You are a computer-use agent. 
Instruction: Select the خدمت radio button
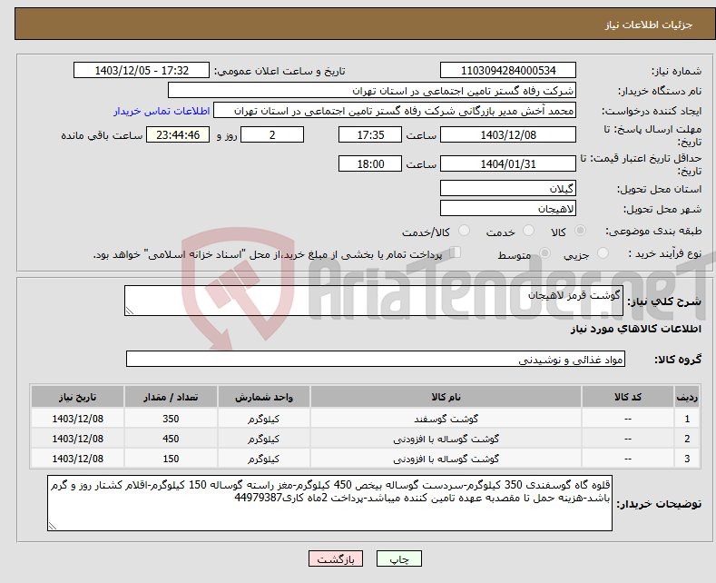(x=528, y=231)
